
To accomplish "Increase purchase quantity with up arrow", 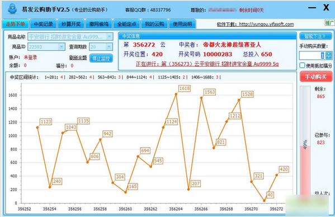I will tap(329, 54).
